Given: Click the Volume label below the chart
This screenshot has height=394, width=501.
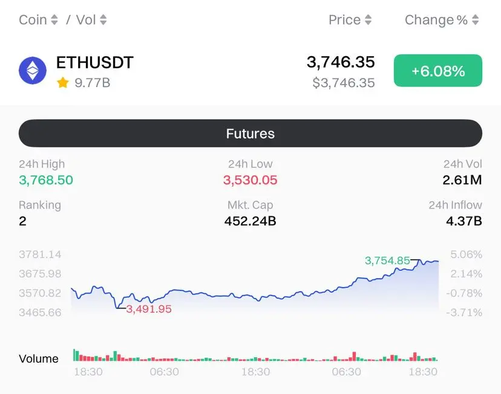Looking at the screenshot, I should (39, 358).
